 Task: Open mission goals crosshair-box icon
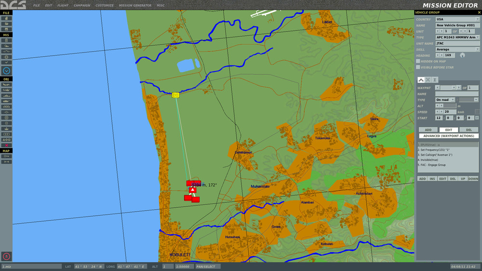[6, 57]
